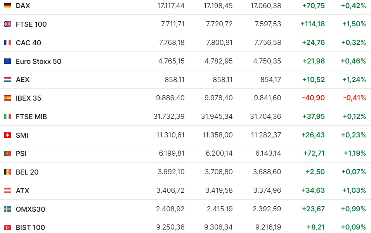Click the Belgian flag icon beside BEL 20
This screenshot has height=233, width=371.
pyautogui.click(x=8, y=172)
